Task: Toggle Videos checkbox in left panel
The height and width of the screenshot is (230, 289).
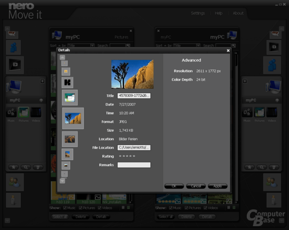Action: coord(99,208)
